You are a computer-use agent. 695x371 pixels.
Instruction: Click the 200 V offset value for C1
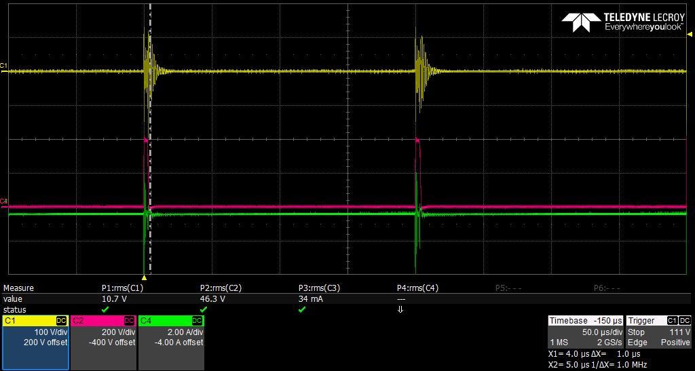45,343
